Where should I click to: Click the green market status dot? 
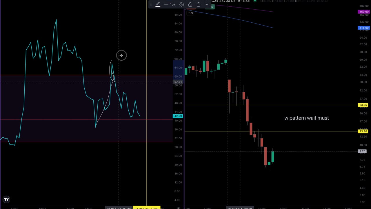pyautogui.click(x=255, y=1)
